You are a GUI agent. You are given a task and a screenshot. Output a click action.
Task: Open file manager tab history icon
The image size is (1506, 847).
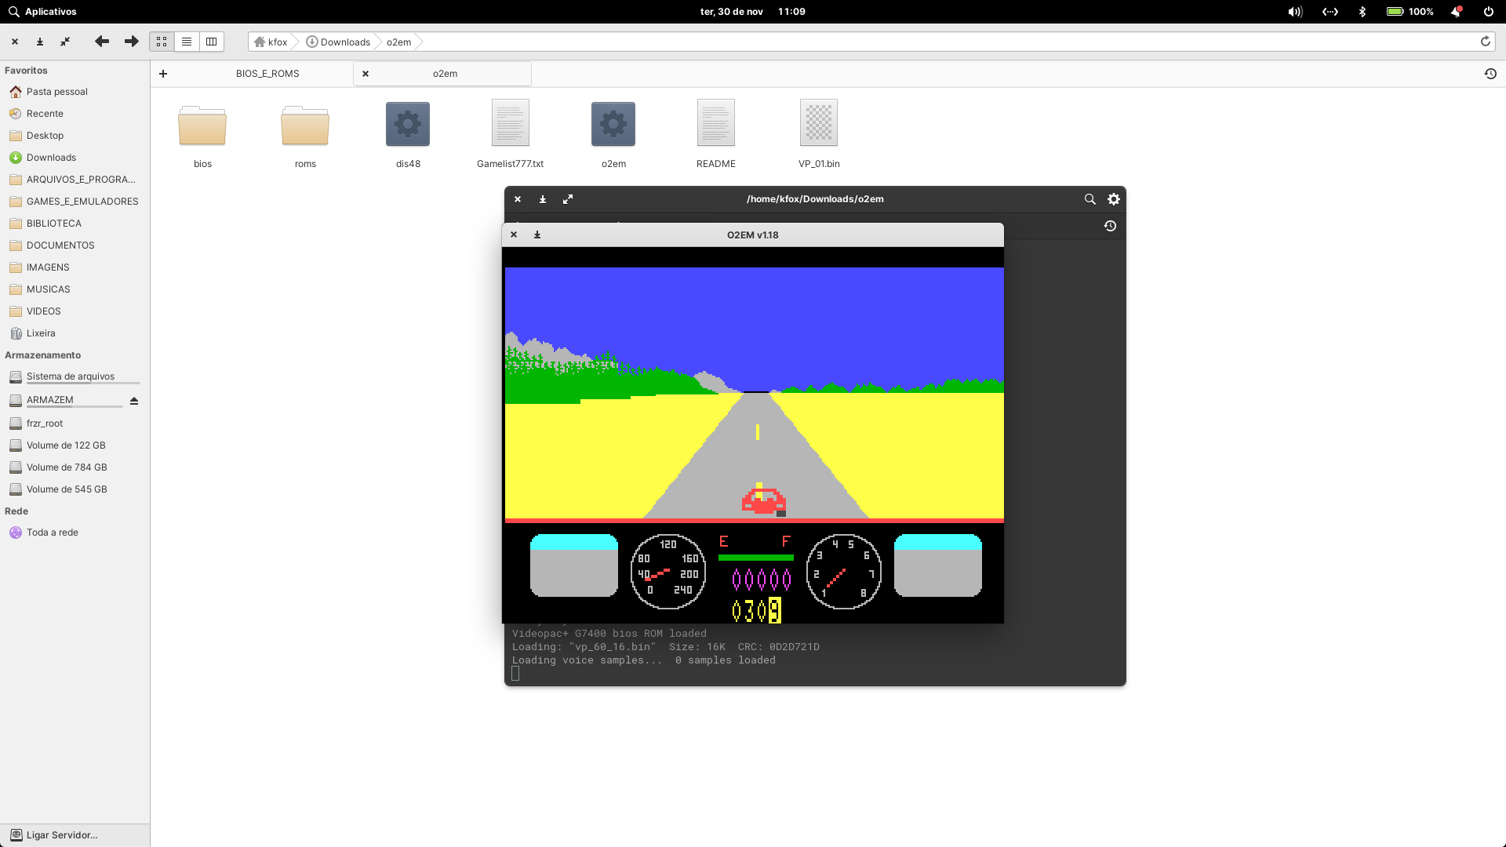coord(1490,74)
